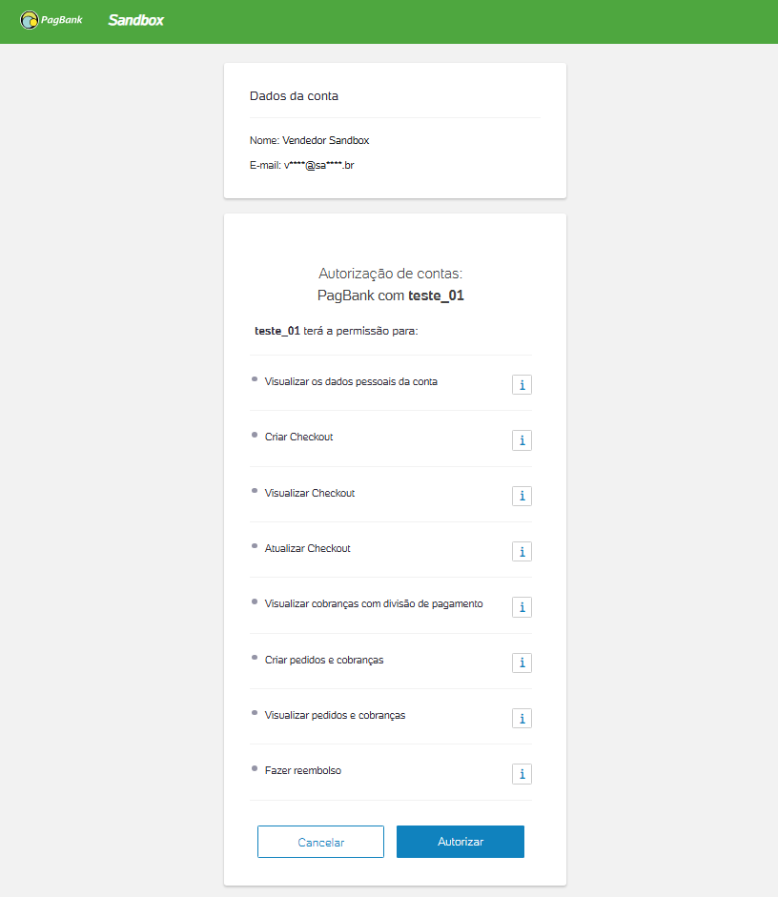Image resolution: width=778 pixels, height=897 pixels.
Task: Open info details for Visualizar Checkout permission
Action: point(522,496)
